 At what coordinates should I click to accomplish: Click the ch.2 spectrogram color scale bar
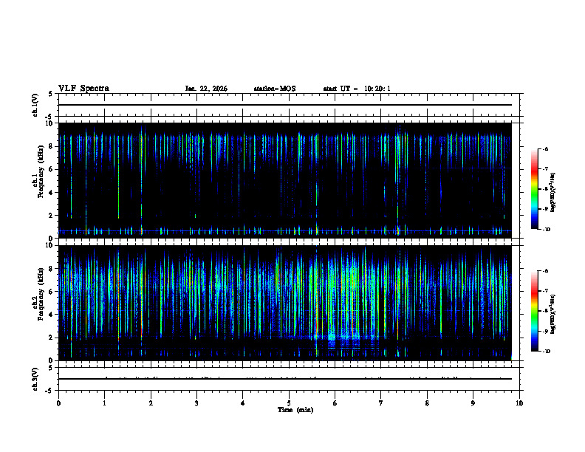534,311
